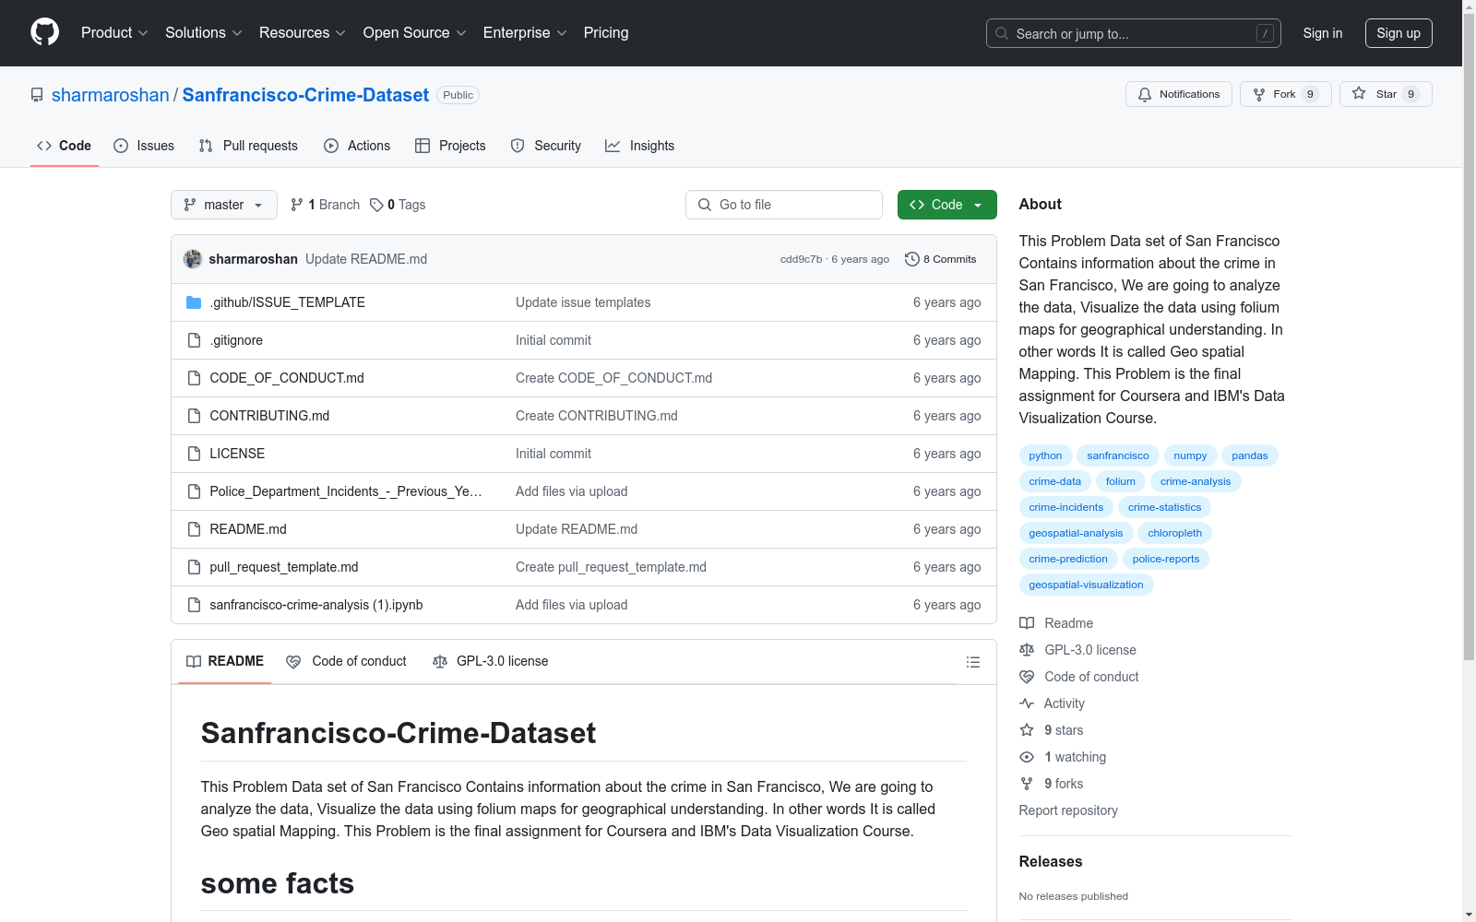Open the Resources dropdown
Viewport: 1476px width, 922px height.
303,32
